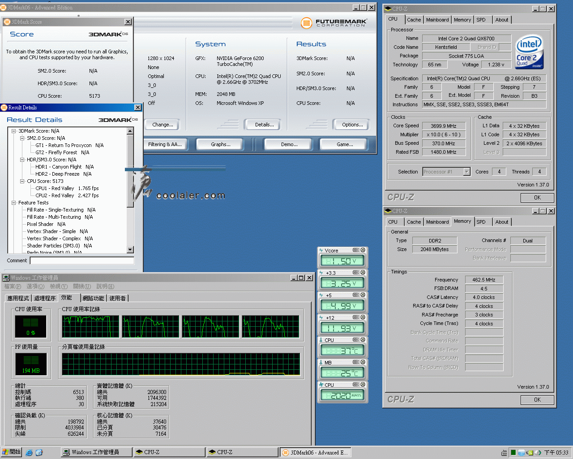This screenshot has width=573, height=459.
Task: Click the Demo... button
Action: pyautogui.click(x=289, y=144)
